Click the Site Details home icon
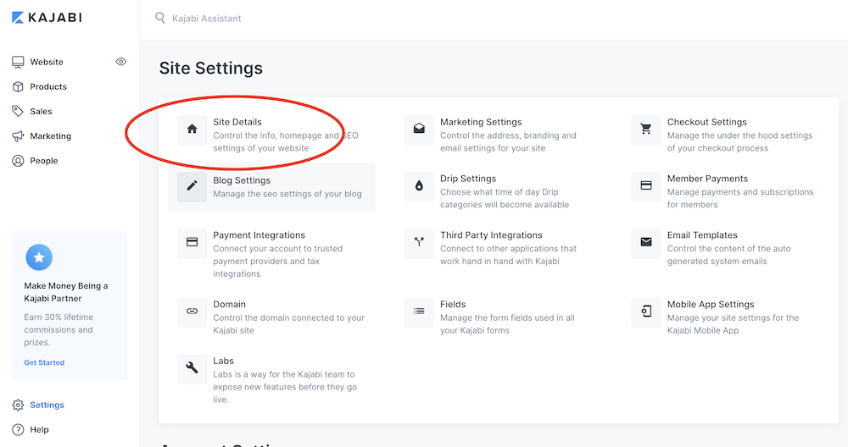Screen dimensions: 848x447 (192, 129)
